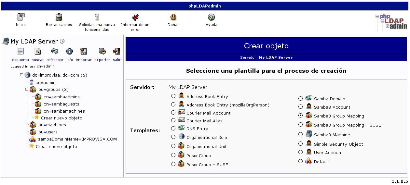Image resolution: width=410 pixels, height=185 pixels.
Task: Click the dc=improvisa,dc=com entry link
Action: pyautogui.click(x=60, y=75)
